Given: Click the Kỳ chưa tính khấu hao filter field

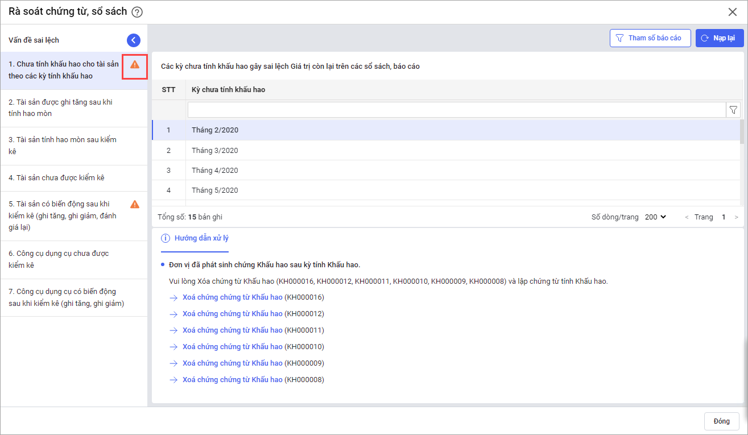Looking at the screenshot, I should click(456, 110).
